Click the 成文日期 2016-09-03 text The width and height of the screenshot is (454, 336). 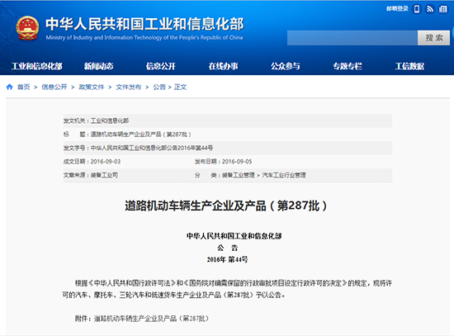point(92,161)
